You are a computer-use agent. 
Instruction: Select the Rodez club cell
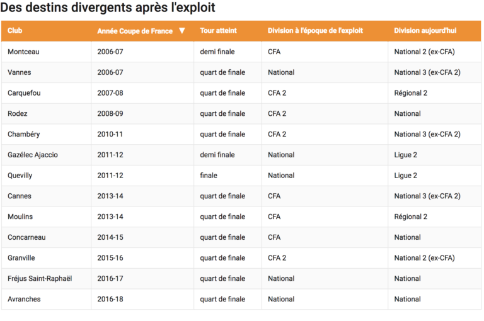[18, 114]
